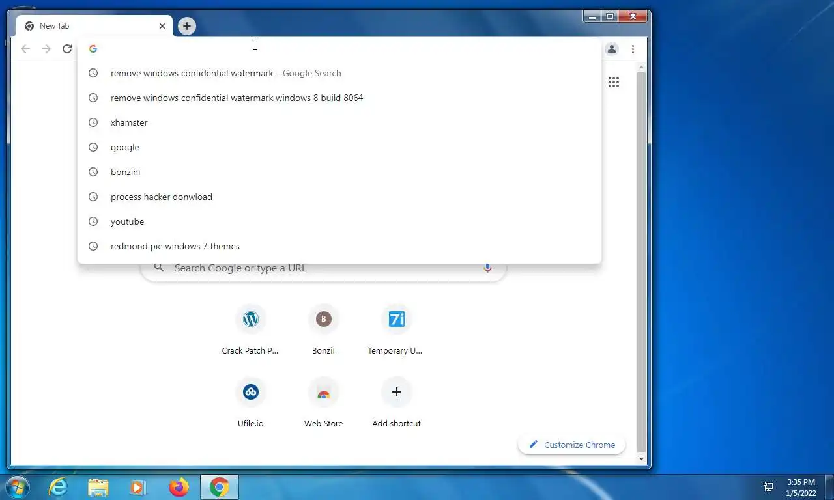Viewport: 834px width, 500px height.
Task: Launch Firefox from taskbar
Action: [179, 487]
